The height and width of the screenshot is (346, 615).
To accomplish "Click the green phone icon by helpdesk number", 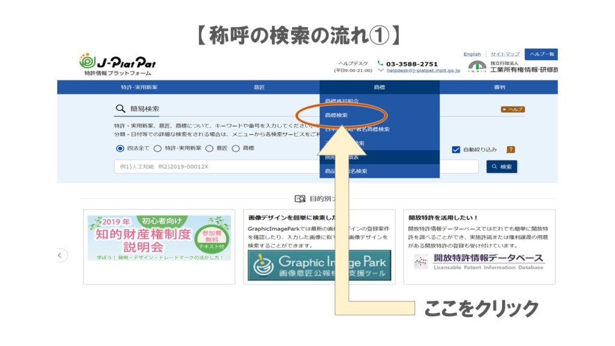I will [380, 63].
